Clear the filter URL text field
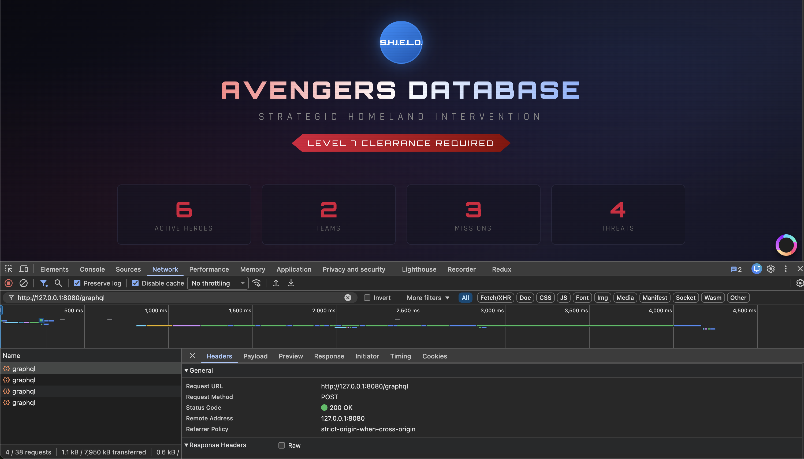Viewport: 804px width, 459px height. coord(348,298)
